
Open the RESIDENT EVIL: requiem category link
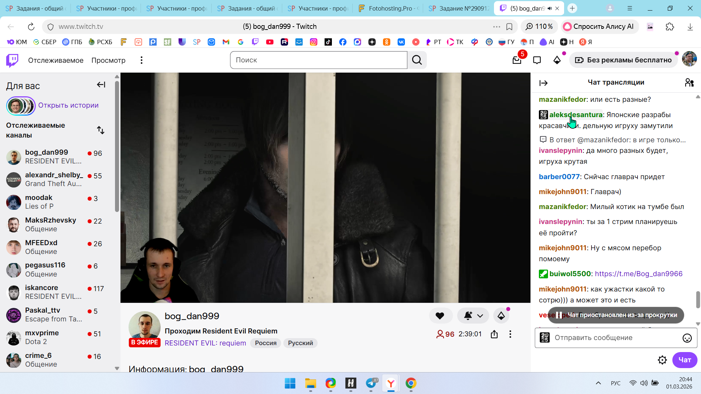205,343
